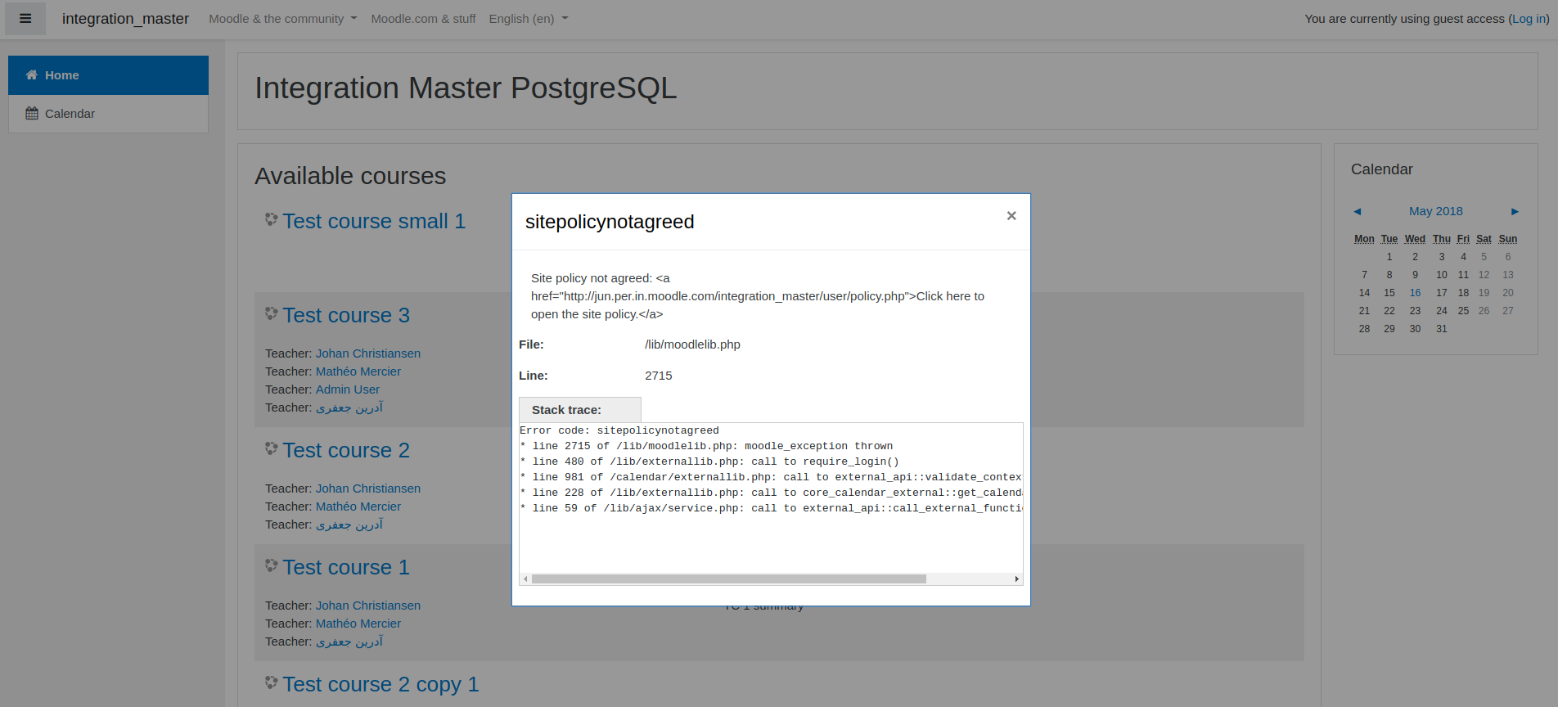
Task: Click the course icon beside Test course 2
Action: pos(272,448)
